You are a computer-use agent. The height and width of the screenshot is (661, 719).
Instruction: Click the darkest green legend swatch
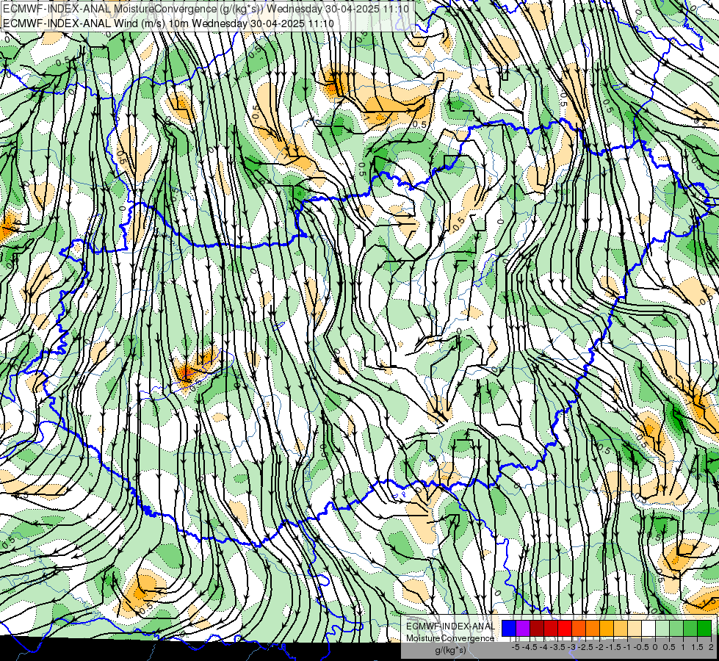(704, 628)
